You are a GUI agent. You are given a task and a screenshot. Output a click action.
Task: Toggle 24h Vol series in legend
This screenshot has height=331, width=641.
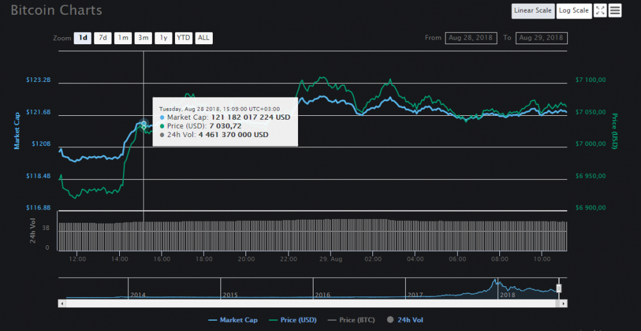click(404, 320)
